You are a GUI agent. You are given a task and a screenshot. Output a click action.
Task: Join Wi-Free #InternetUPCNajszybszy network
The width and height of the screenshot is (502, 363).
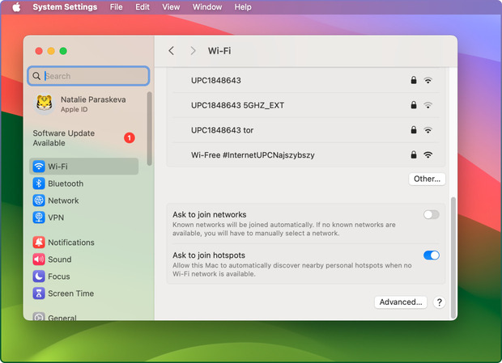click(306, 155)
